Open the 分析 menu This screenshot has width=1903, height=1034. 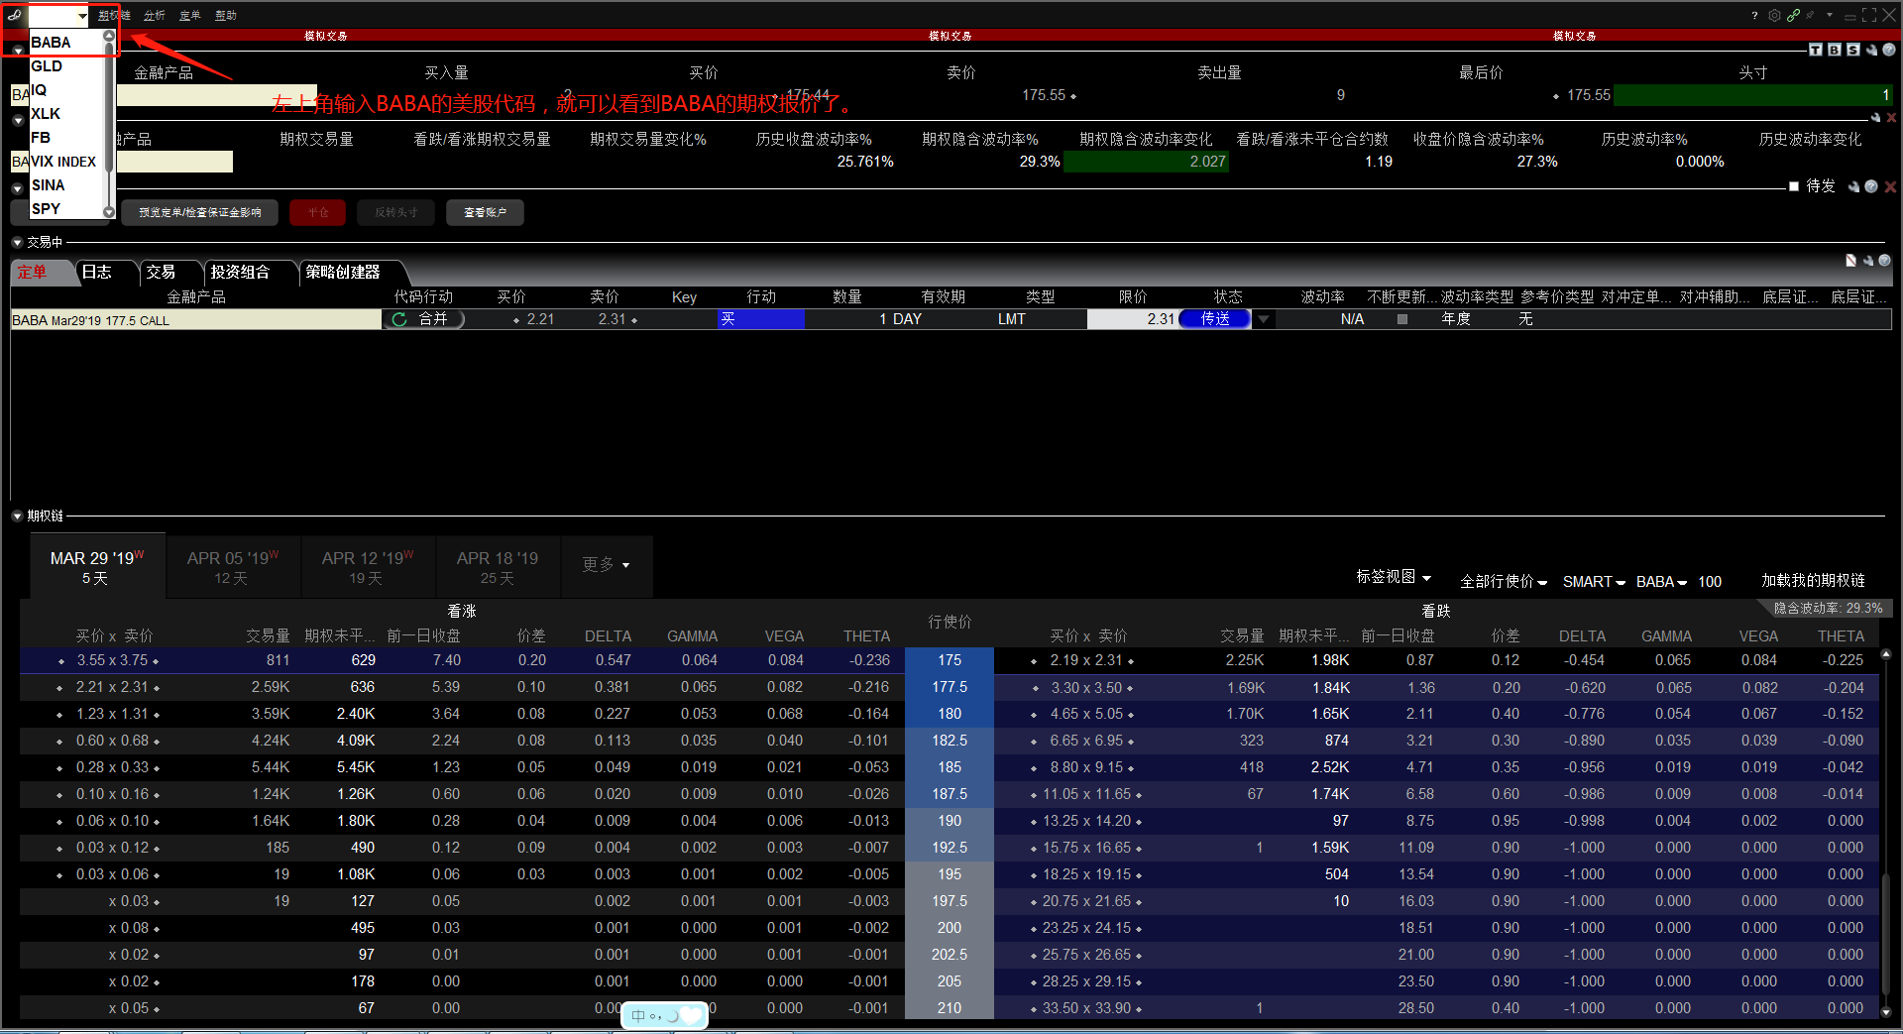point(154,15)
